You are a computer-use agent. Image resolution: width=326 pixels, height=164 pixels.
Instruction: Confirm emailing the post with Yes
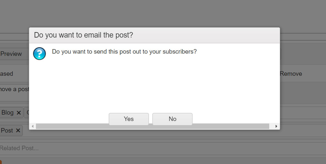(x=129, y=119)
